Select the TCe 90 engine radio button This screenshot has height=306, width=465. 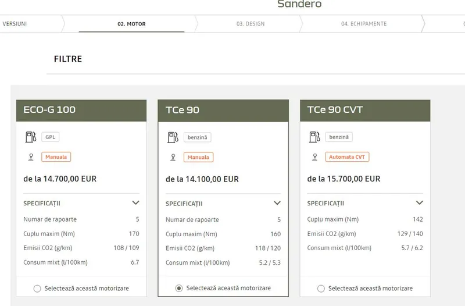(179, 289)
